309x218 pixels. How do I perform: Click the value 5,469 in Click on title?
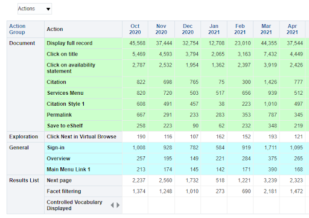click(139, 54)
